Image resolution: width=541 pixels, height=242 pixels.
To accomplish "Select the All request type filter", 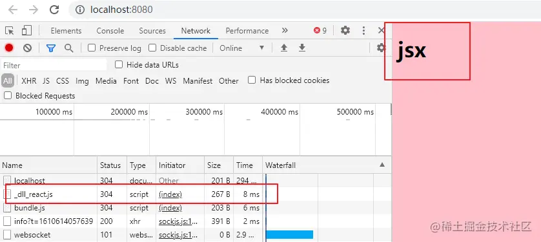I will 8,81.
